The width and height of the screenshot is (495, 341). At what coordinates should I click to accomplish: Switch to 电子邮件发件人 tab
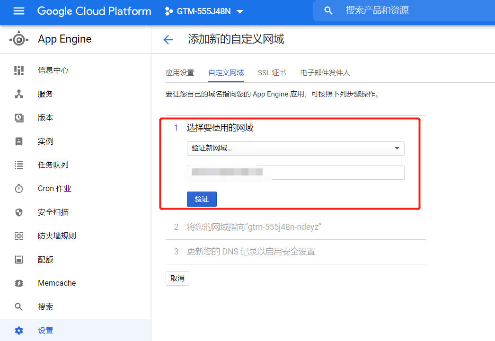pyautogui.click(x=325, y=73)
